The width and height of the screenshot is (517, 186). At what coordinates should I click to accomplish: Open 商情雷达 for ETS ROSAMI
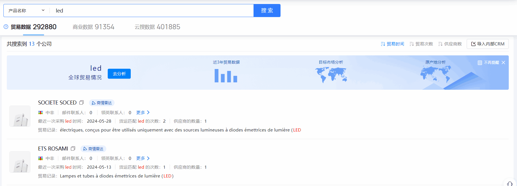93,149
